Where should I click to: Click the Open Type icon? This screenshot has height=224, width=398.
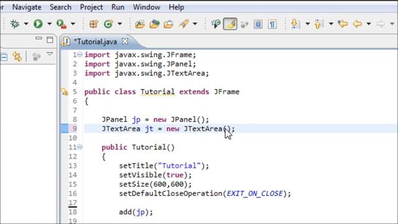click(140, 24)
